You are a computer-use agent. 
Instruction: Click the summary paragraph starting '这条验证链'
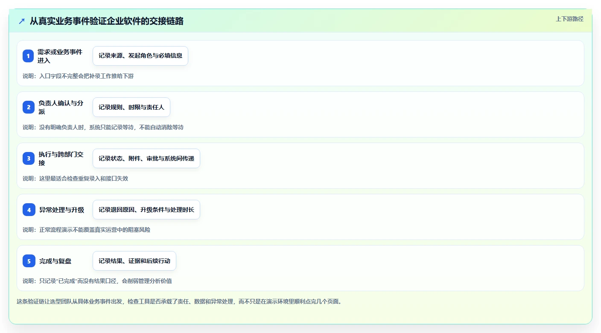coord(179,301)
